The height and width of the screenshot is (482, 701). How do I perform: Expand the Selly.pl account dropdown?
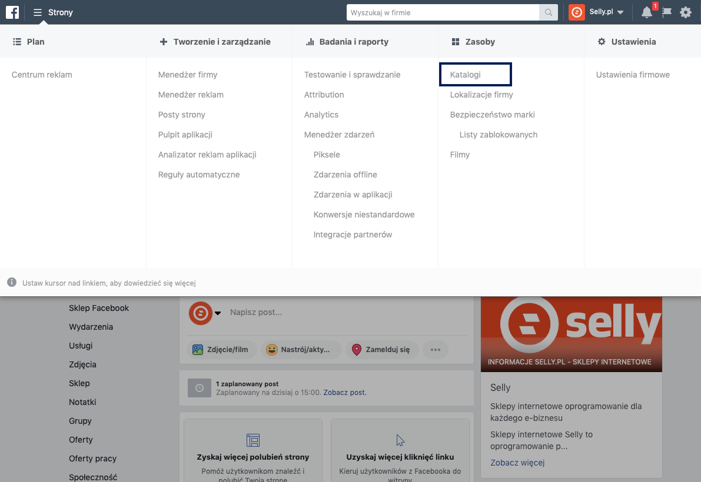[620, 12]
